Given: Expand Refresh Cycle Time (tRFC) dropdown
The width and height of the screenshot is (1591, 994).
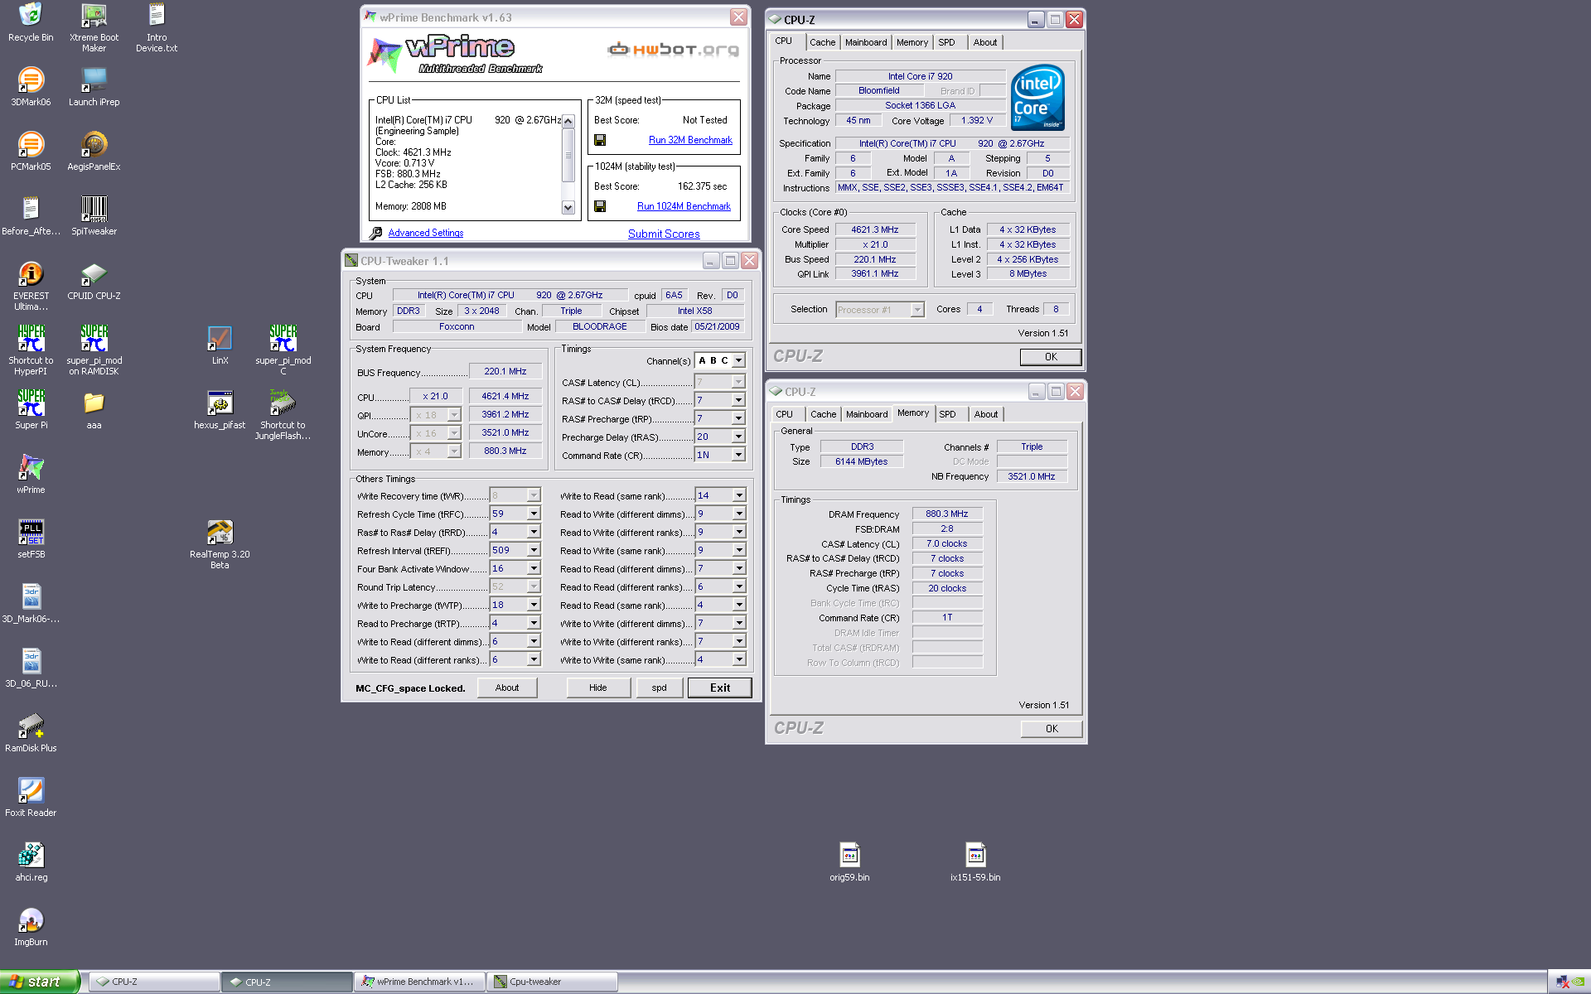Looking at the screenshot, I should [x=534, y=514].
